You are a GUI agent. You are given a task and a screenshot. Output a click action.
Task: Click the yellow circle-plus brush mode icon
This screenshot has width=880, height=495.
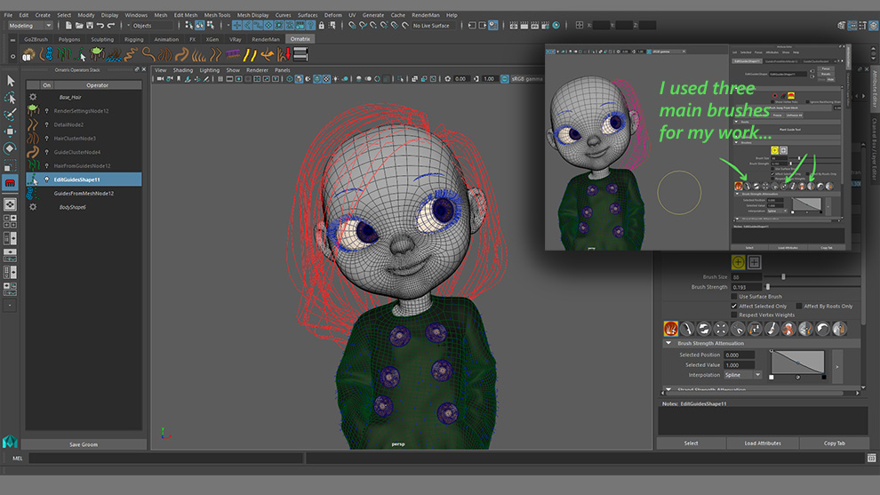tap(738, 262)
